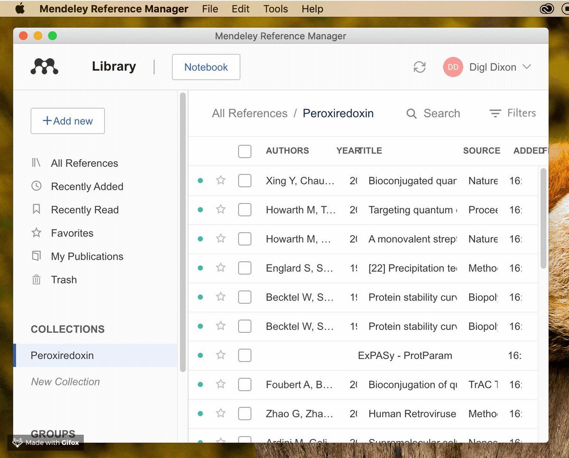Image resolution: width=569 pixels, height=458 pixels.
Task: Sort by the TITLE column header
Action: pyautogui.click(x=371, y=151)
